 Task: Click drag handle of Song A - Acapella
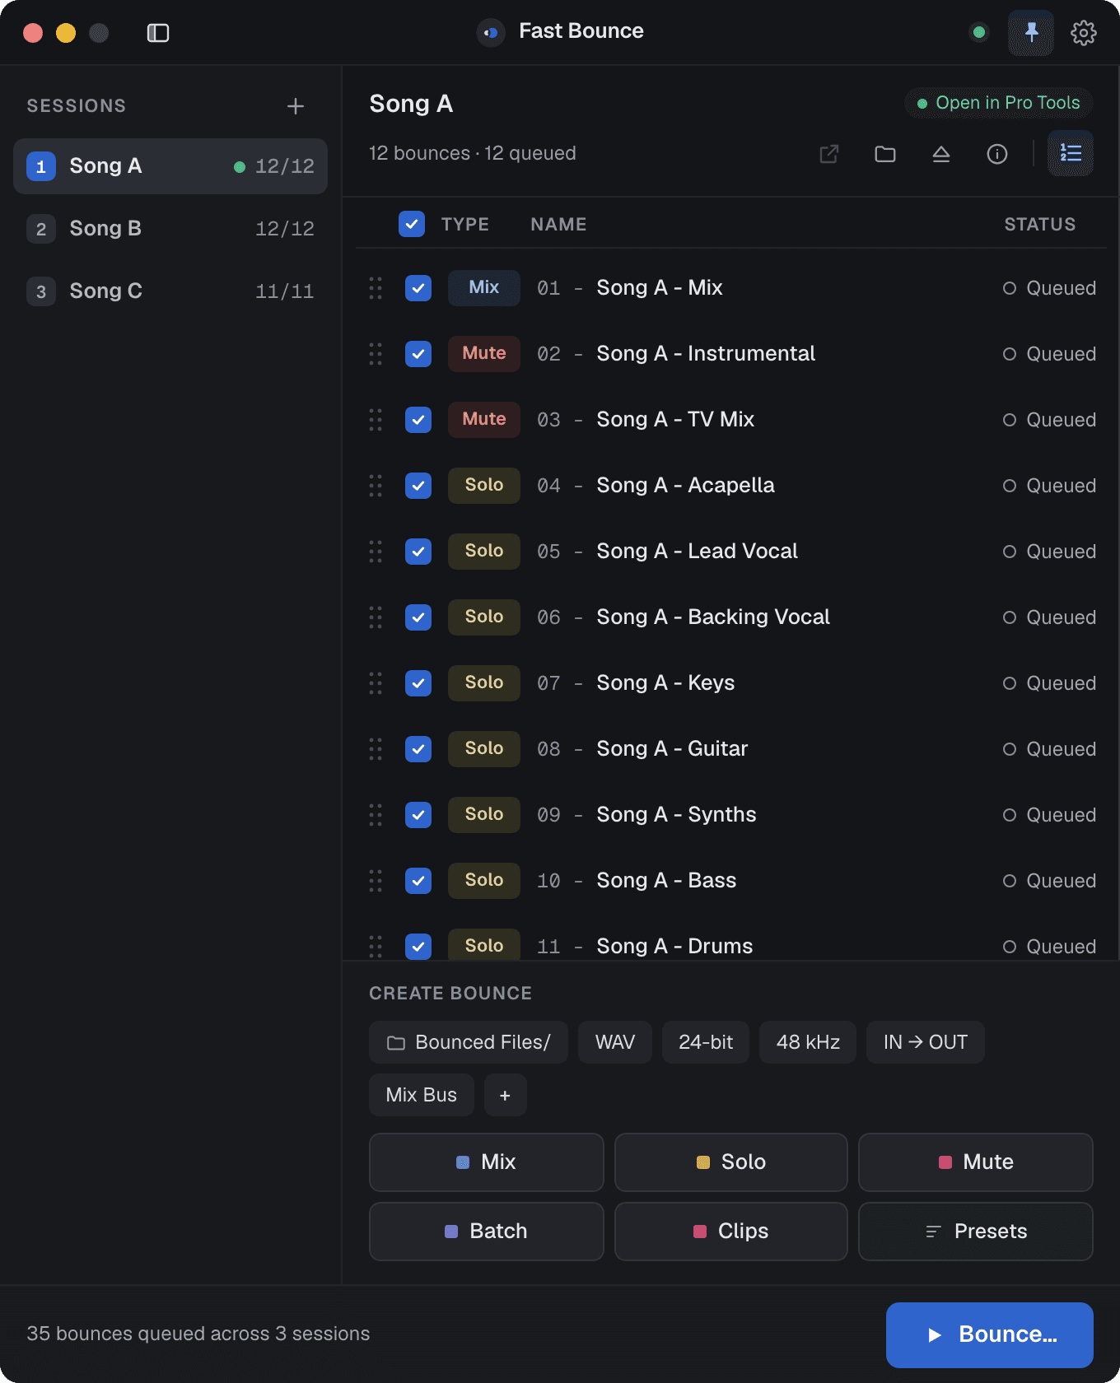coord(376,486)
